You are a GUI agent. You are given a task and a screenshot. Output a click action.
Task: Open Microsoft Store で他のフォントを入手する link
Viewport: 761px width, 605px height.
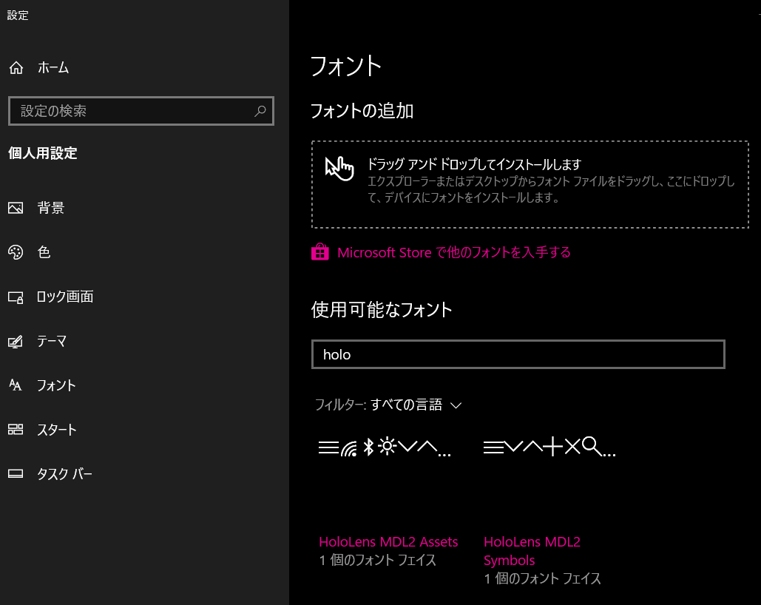pyautogui.click(x=454, y=252)
